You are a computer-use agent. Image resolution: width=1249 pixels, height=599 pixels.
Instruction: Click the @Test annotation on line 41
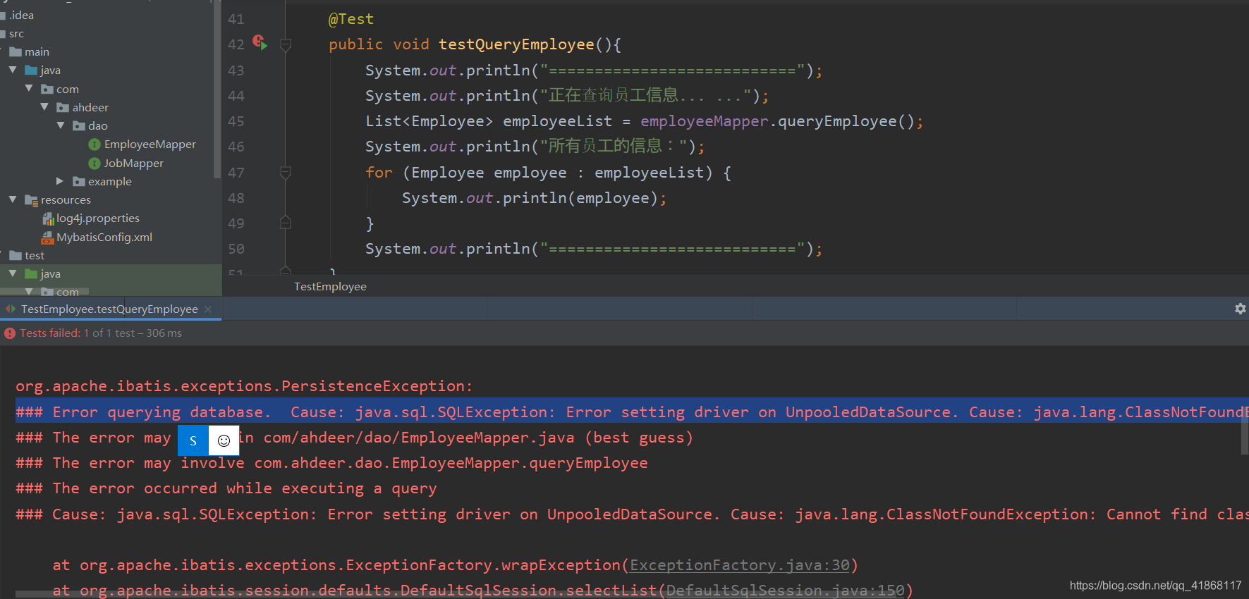351,19
